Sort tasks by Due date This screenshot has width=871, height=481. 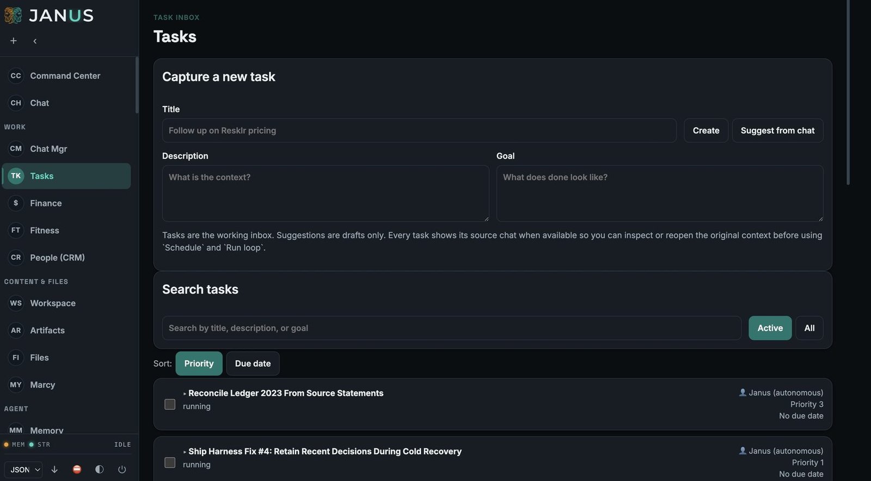click(253, 364)
